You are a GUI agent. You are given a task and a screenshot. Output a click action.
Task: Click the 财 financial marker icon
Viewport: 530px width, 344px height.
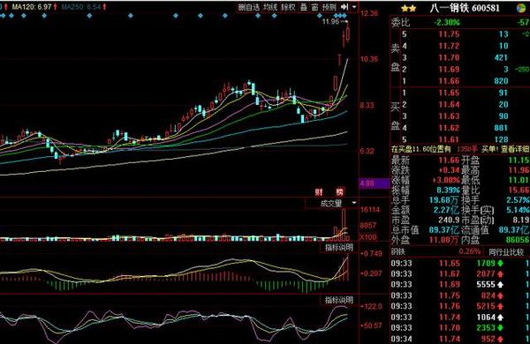[x=319, y=192]
